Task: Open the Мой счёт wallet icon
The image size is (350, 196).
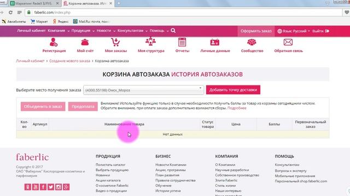Action: click(x=85, y=42)
